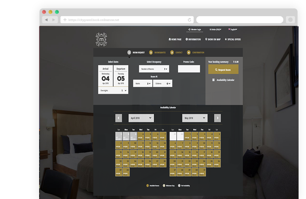Advance calendar with next month arrow
Image resolution: width=306 pixels, height=199 pixels.
click(218, 118)
